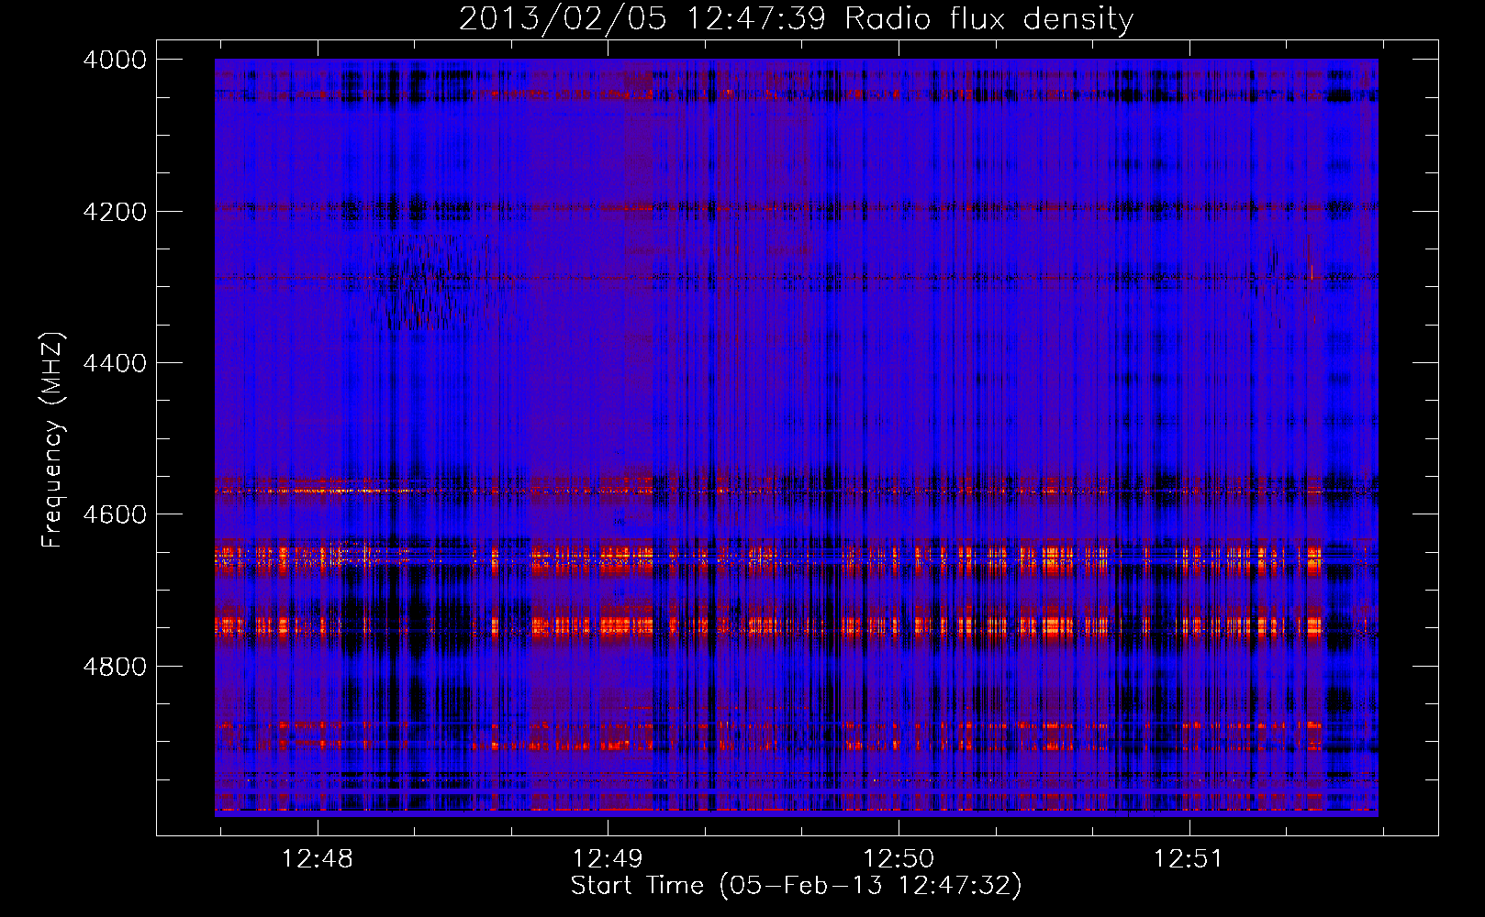Click the 12:48 time tick label

tap(317, 859)
